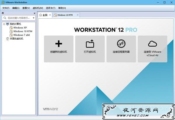Open the library search dropdown arrow
175x120 pixels.
tap(34, 18)
